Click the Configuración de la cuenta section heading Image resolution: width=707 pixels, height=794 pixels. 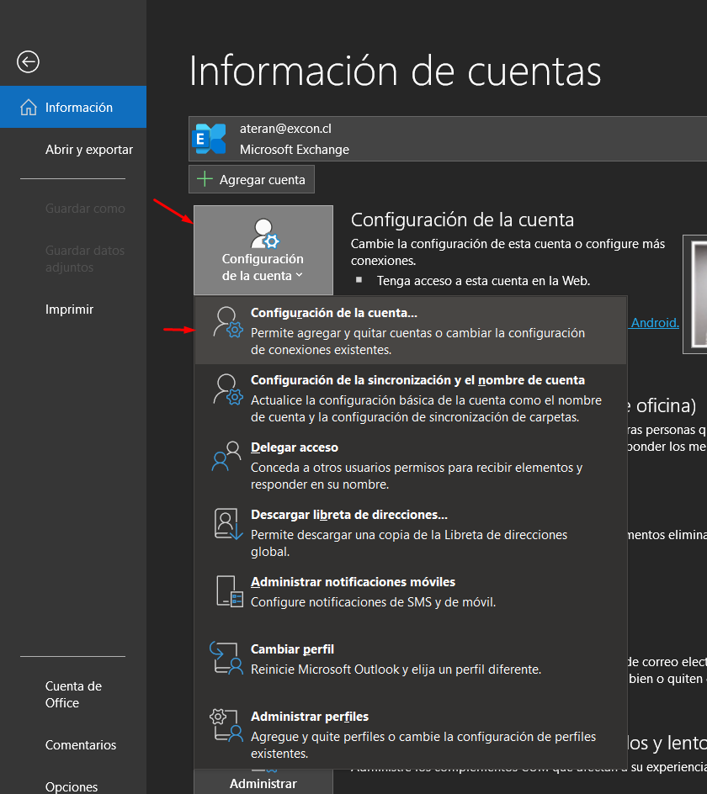tap(462, 220)
